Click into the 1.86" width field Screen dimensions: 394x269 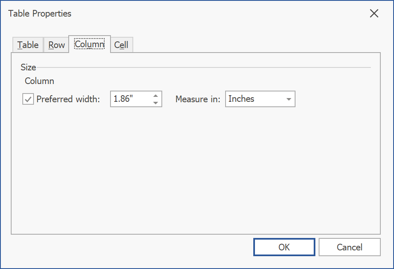(130, 99)
